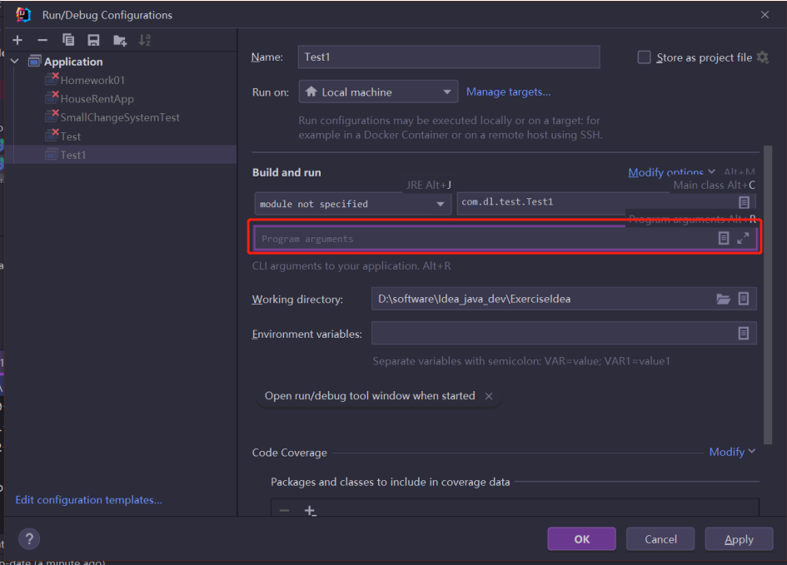Edit environment variables via list icon
This screenshot has width=787, height=565.
744,333
